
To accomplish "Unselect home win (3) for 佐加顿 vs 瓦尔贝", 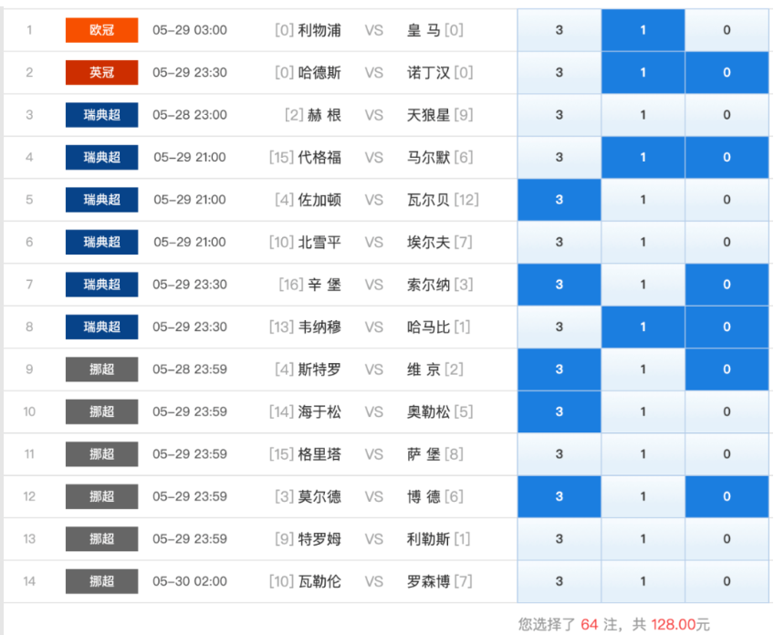I will 559,200.
